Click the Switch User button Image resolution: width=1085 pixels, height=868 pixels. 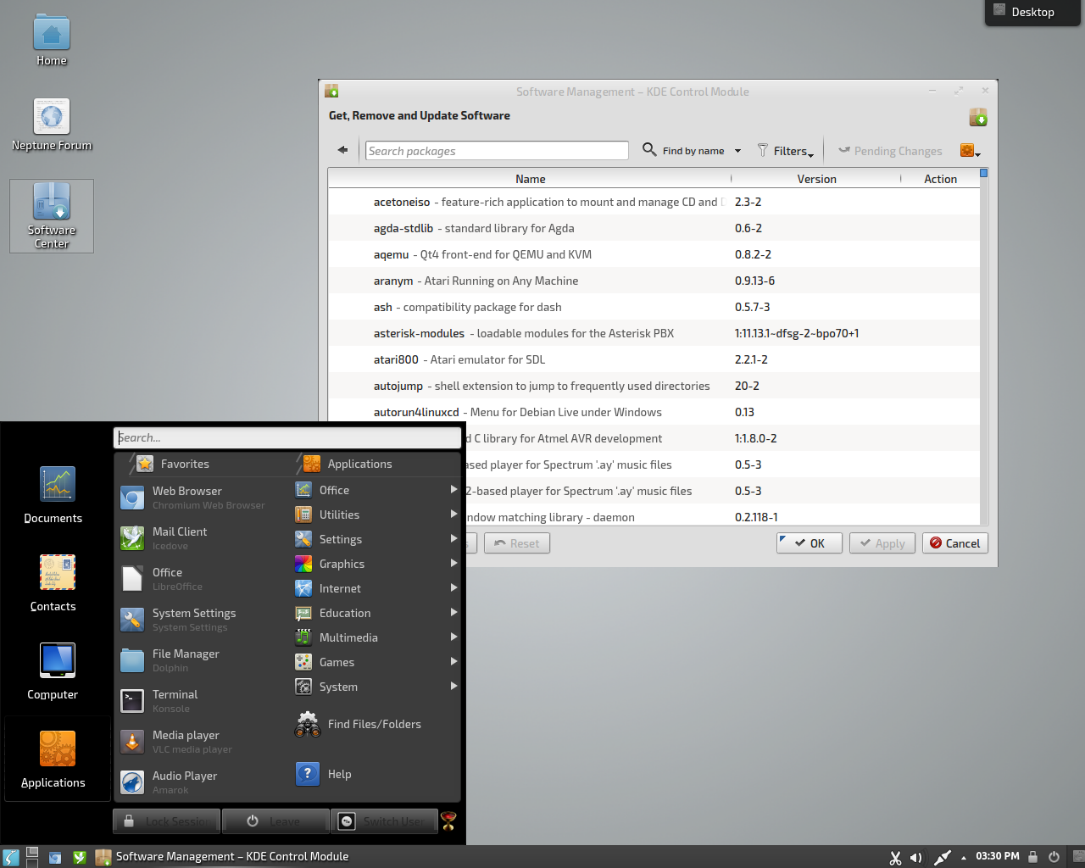click(x=384, y=821)
